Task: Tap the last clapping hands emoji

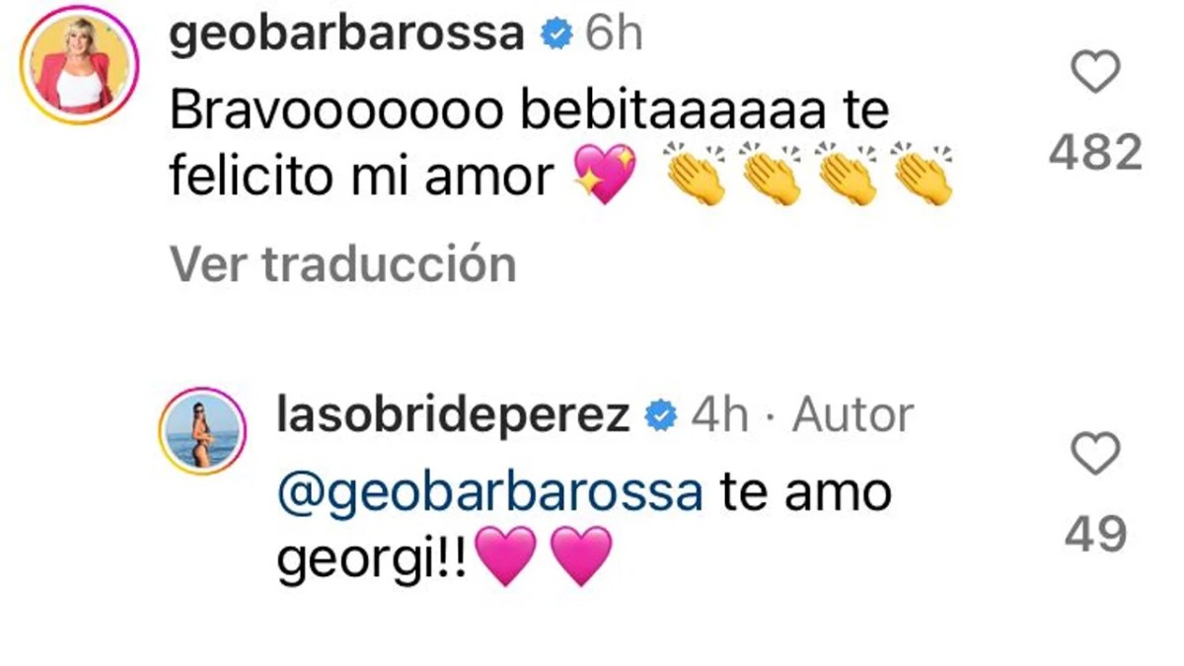Action: (x=922, y=176)
